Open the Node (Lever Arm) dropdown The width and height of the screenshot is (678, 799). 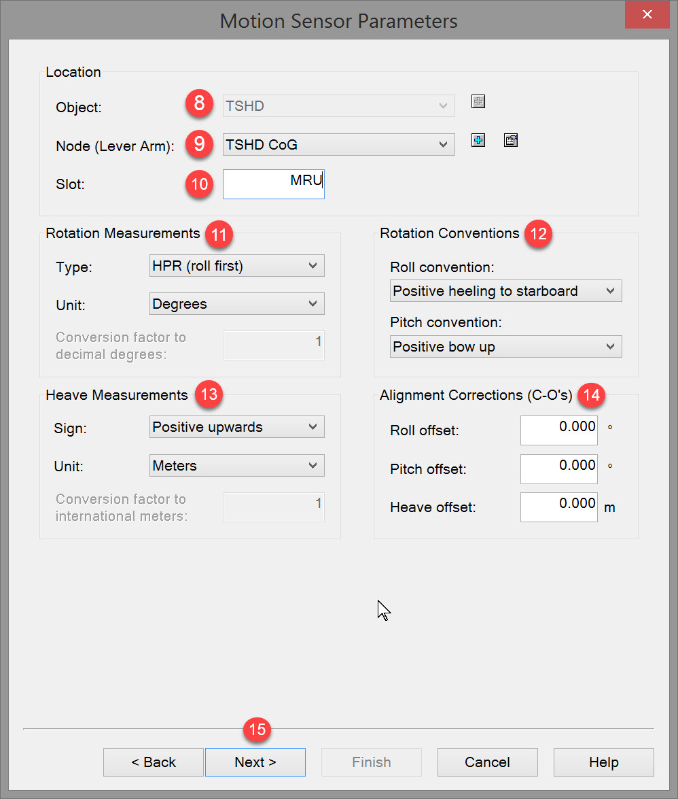(x=338, y=144)
